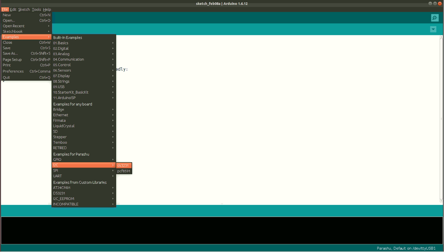Open the DS3231 custom library examples
The image size is (444, 252).
84,193
